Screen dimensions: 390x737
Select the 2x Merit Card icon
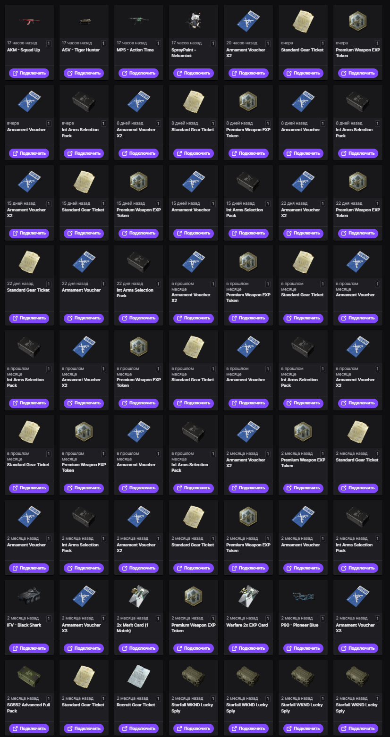click(139, 596)
